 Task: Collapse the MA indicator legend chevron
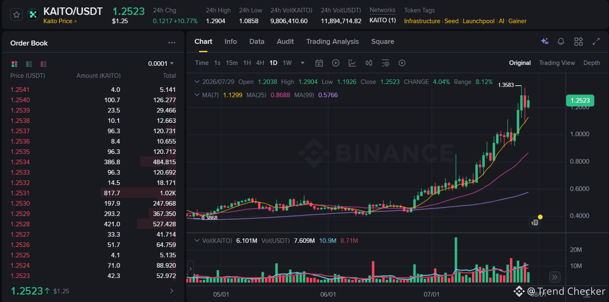click(x=197, y=95)
